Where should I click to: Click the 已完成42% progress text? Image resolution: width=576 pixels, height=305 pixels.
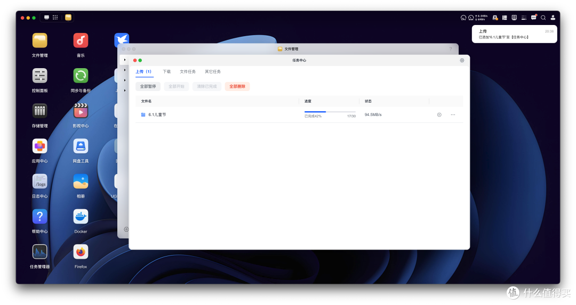pos(313,116)
